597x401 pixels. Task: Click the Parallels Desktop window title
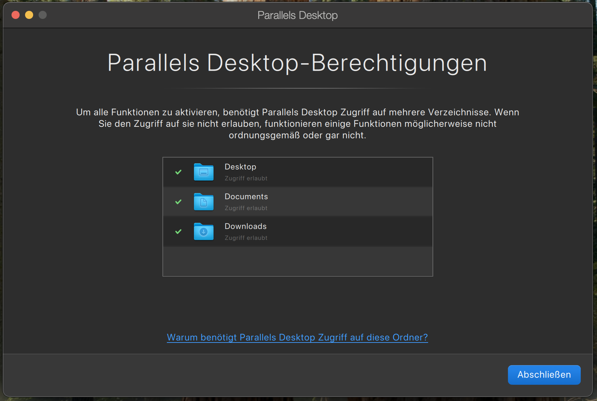(x=297, y=15)
